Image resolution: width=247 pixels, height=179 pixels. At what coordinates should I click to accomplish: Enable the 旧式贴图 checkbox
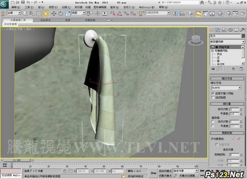(x=213, y=98)
